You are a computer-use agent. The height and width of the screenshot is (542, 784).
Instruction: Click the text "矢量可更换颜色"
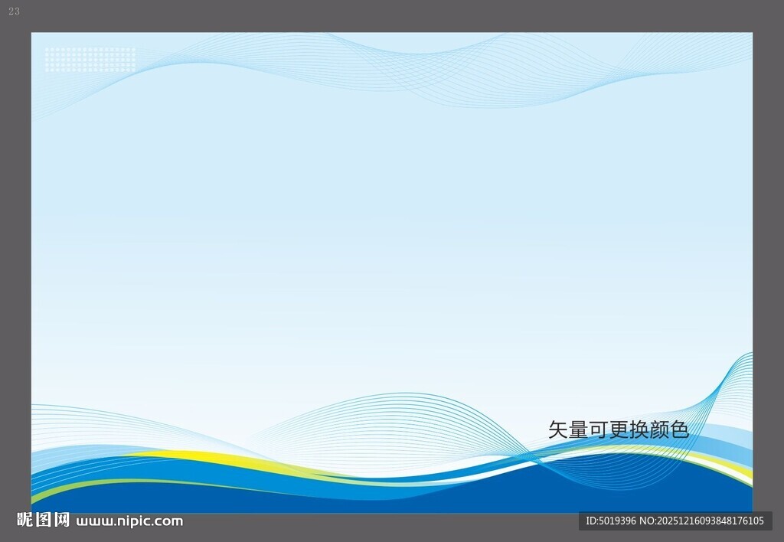(x=619, y=429)
